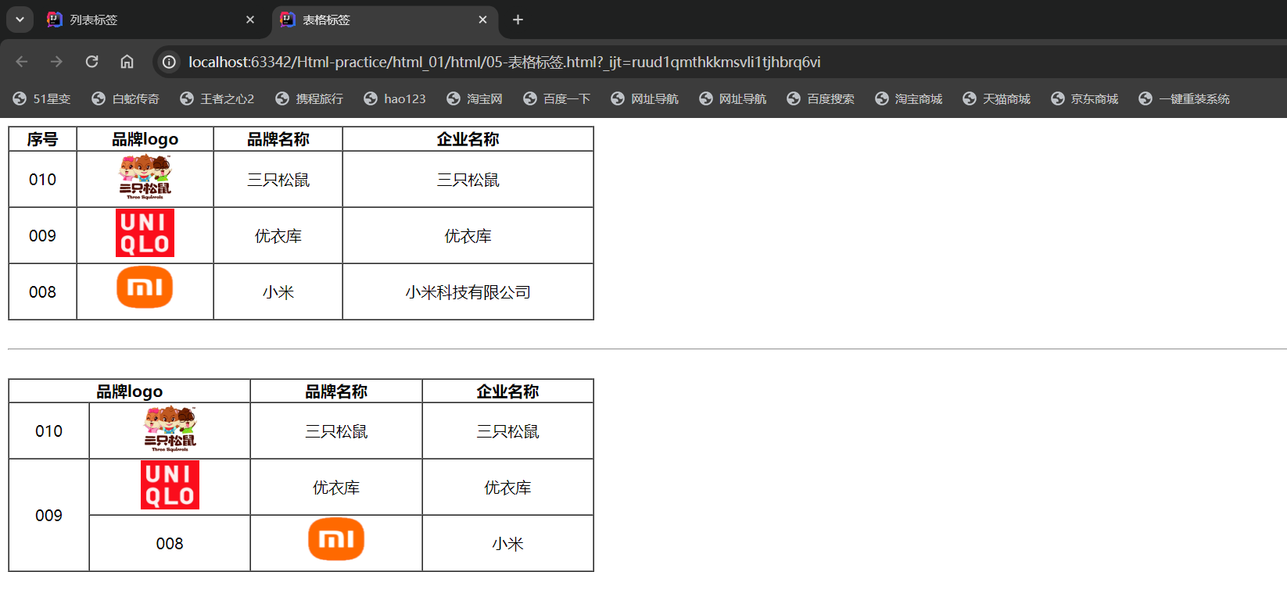Click the 品牌名称 header in the first table

278,139
